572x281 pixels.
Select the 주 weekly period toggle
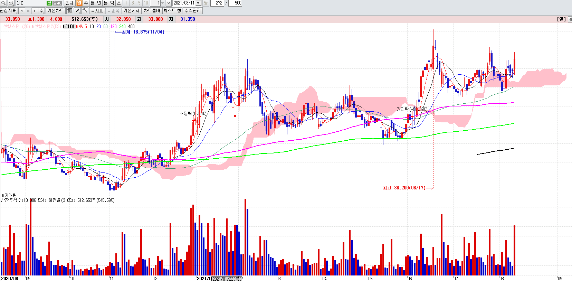pyautogui.click(x=86, y=3)
